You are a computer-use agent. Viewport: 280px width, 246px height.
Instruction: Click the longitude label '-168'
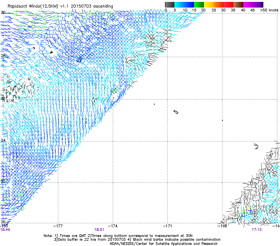222,226
